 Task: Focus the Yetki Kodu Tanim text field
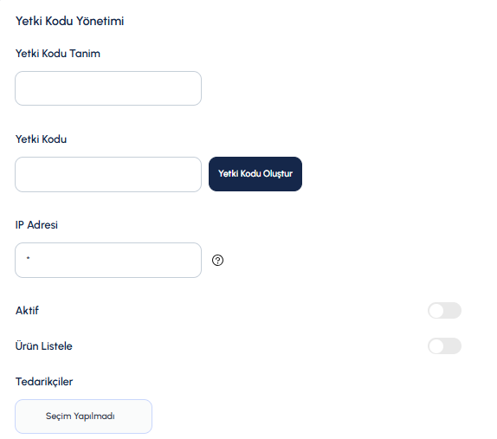coord(108,88)
